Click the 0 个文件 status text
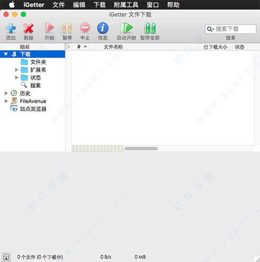Image resolution: width=260 pixels, height=262 pixels. tap(40, 257)
